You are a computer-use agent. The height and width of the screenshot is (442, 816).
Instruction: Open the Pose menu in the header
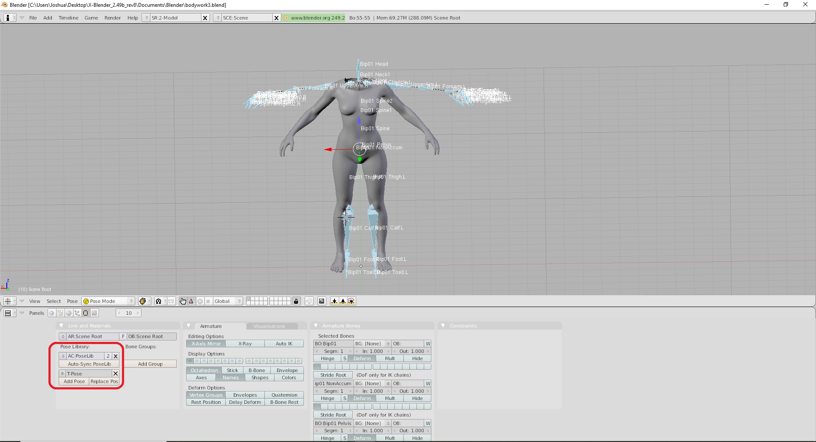(72, 301)
